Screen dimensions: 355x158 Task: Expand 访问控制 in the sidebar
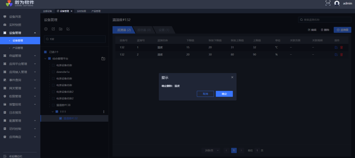(x=35, y=129)
